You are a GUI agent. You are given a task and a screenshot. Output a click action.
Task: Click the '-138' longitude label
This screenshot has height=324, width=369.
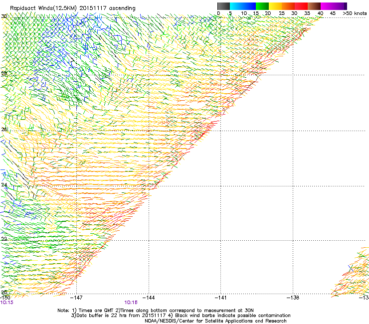pos(293,298)
